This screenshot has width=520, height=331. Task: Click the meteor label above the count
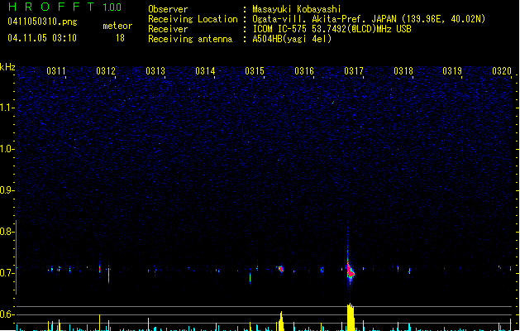coord(117,26)
